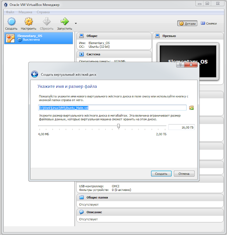Click the Описание speech bubble icon
Image resolution: width=227 pixels, height=235 pixels.
[82, 212]
